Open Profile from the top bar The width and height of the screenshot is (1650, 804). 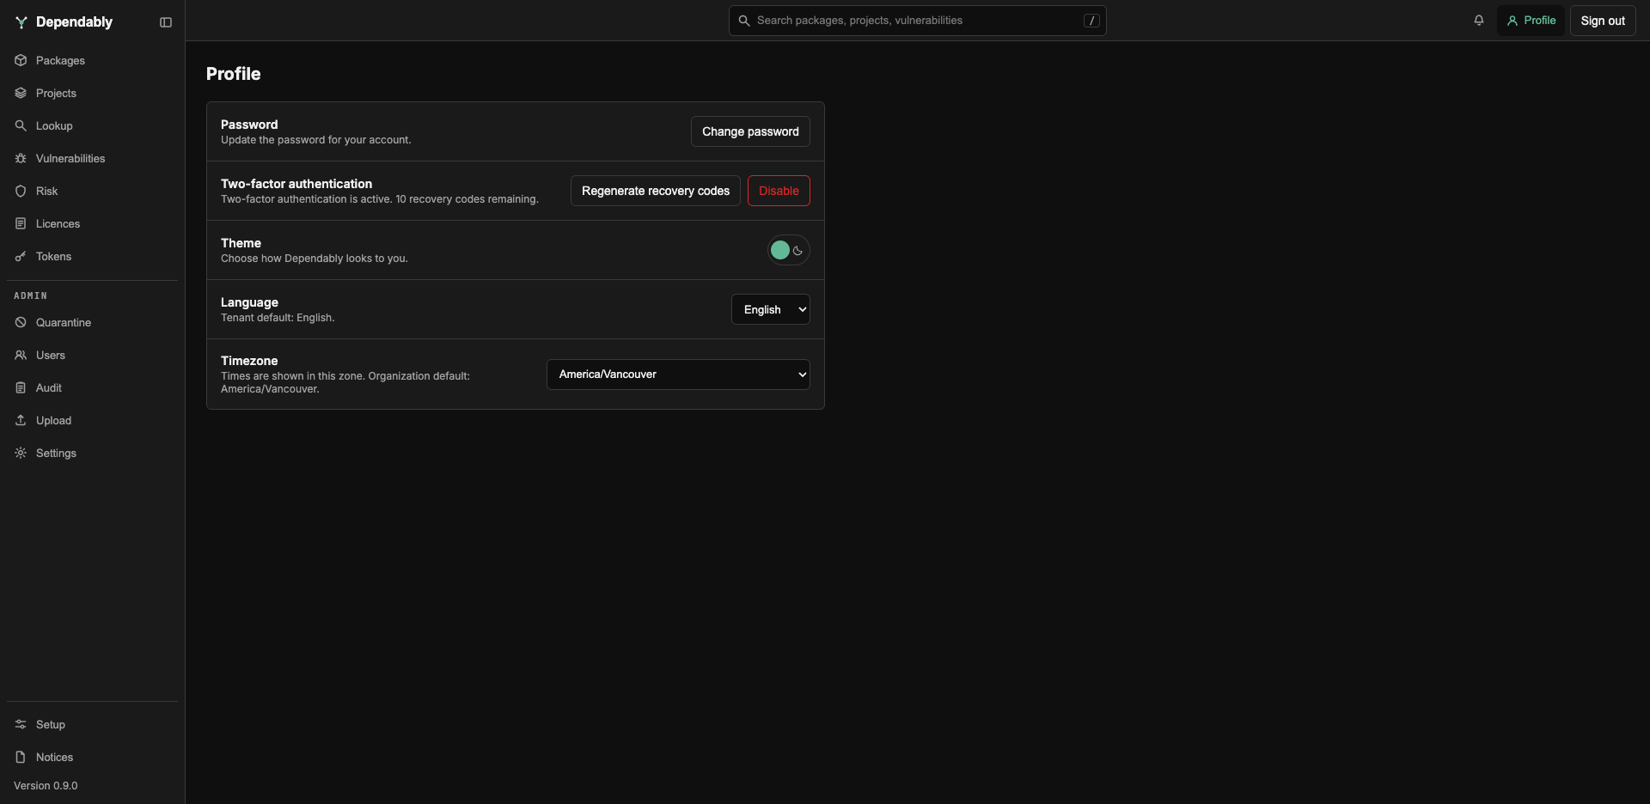click(1531, 21)
